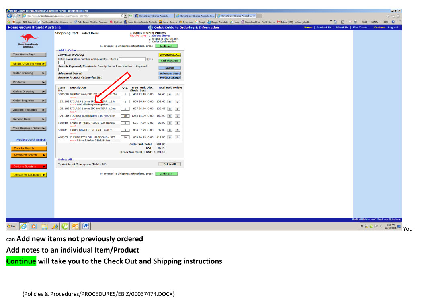Toggle Hold for the SPHINX SAW item
The width and height of the screenshot is (422, 299).
click(170, 94)
